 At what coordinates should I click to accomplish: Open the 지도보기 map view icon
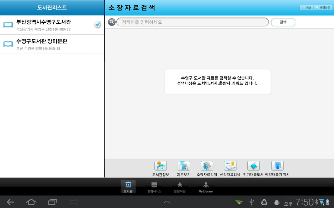(184, 166)
